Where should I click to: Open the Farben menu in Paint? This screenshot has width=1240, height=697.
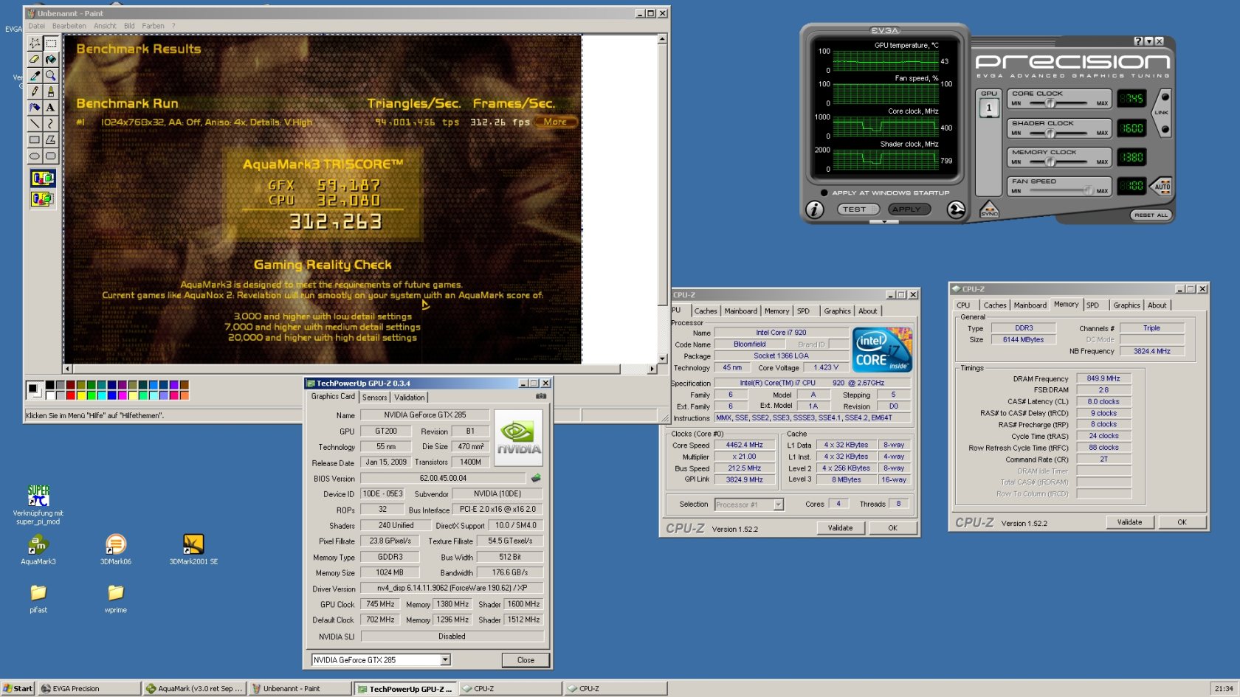pos(153,26)
